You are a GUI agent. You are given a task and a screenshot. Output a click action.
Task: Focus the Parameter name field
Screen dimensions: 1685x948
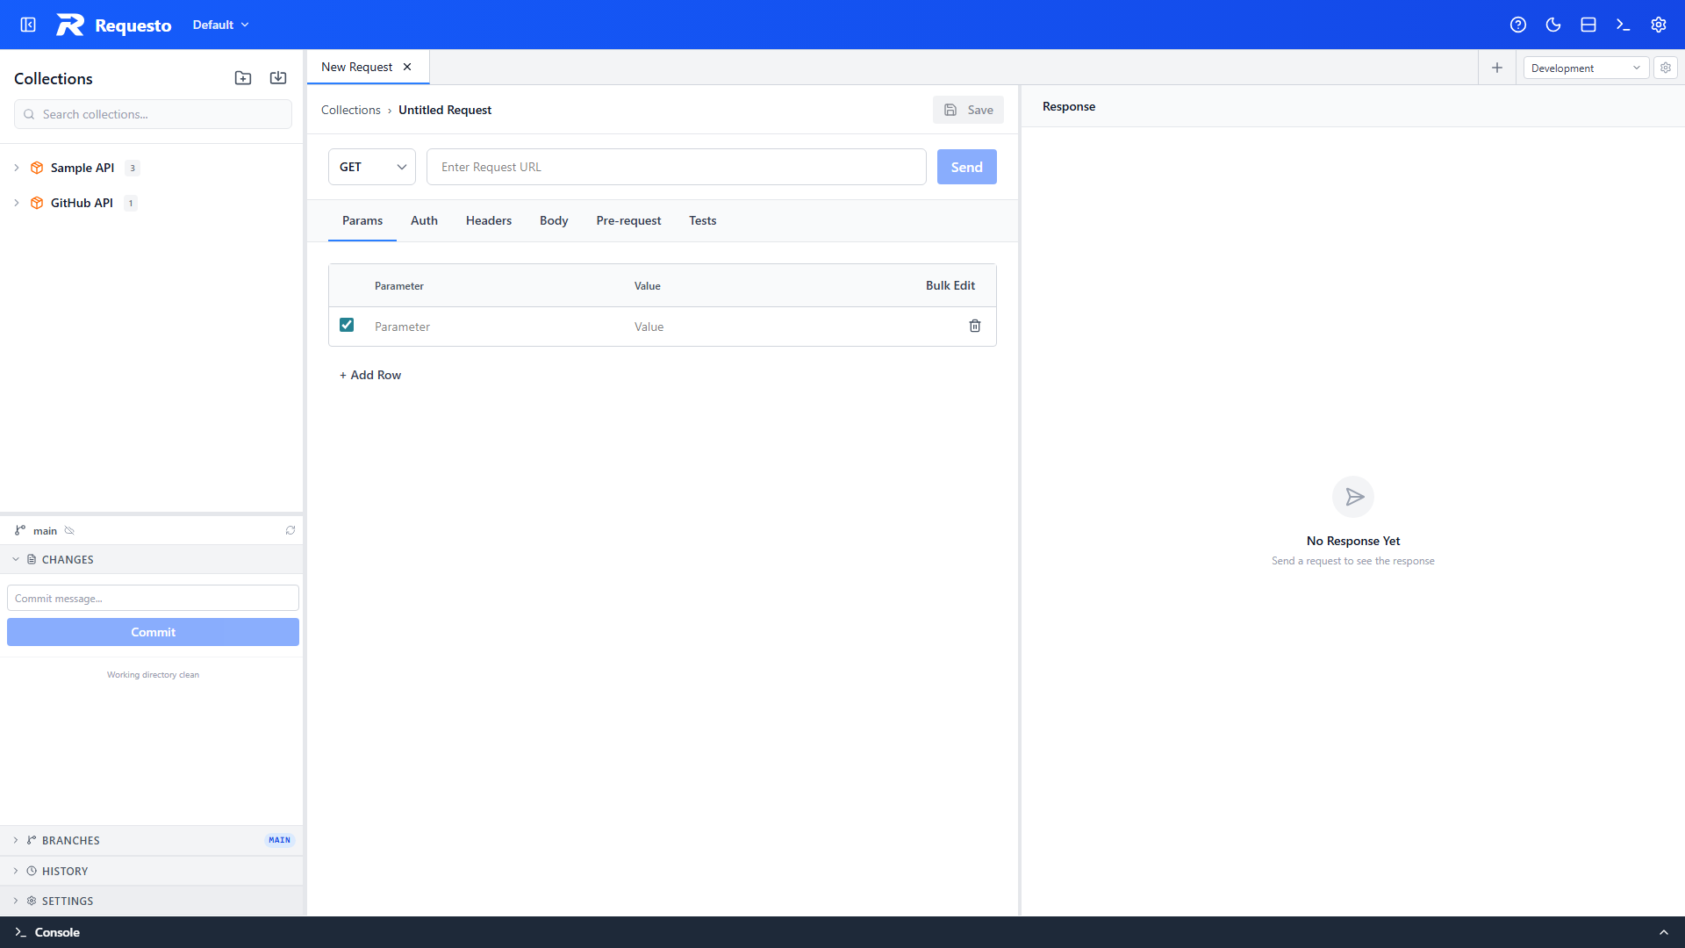494,327
